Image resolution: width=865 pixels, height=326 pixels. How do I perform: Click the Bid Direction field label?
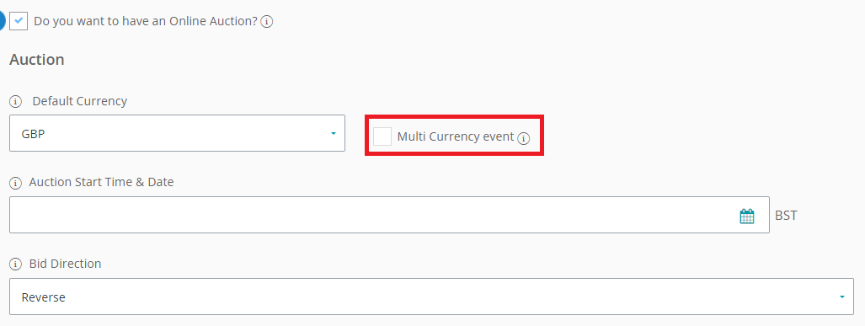[65, 264]
